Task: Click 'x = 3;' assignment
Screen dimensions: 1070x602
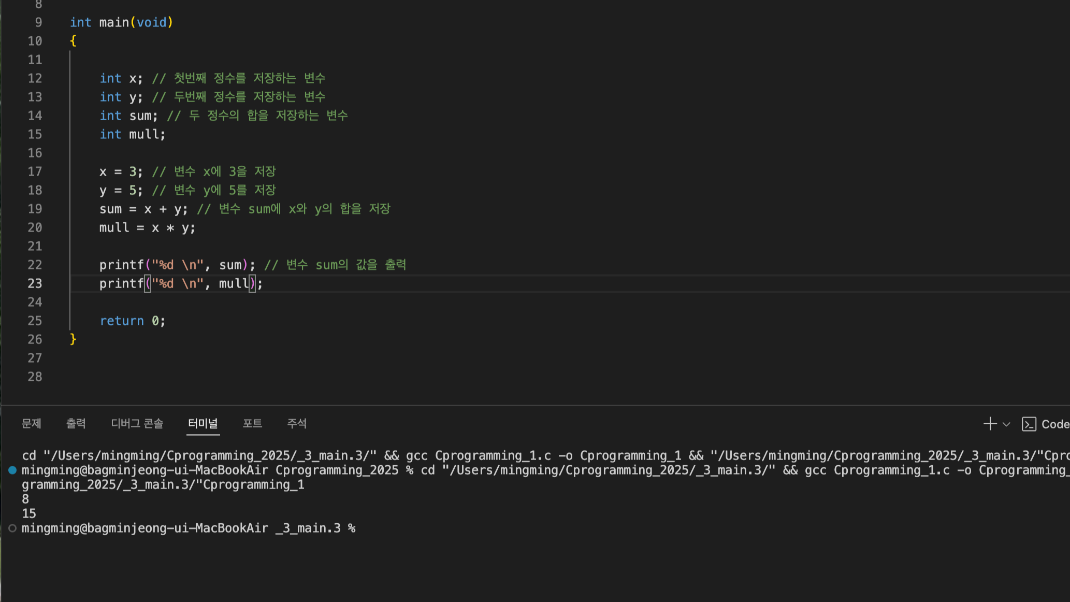Action: (121, 171)
